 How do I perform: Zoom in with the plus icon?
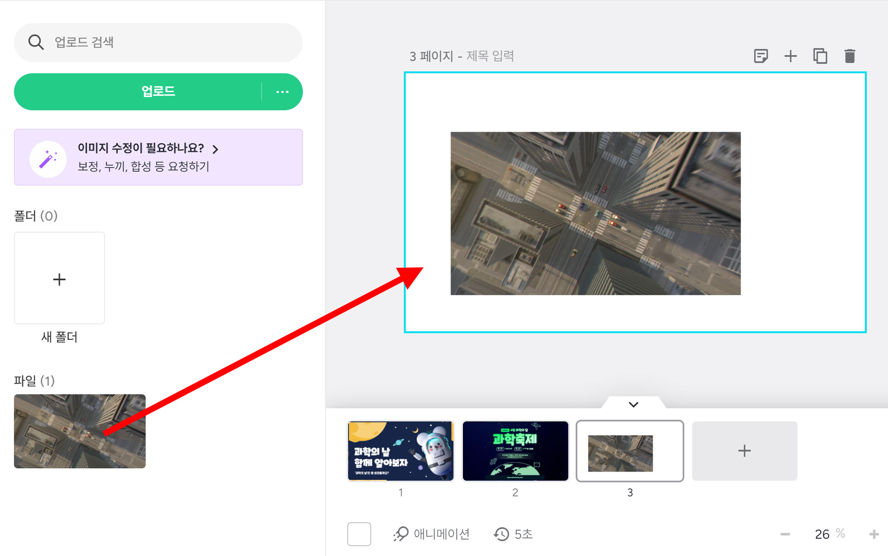pos(874,534)
